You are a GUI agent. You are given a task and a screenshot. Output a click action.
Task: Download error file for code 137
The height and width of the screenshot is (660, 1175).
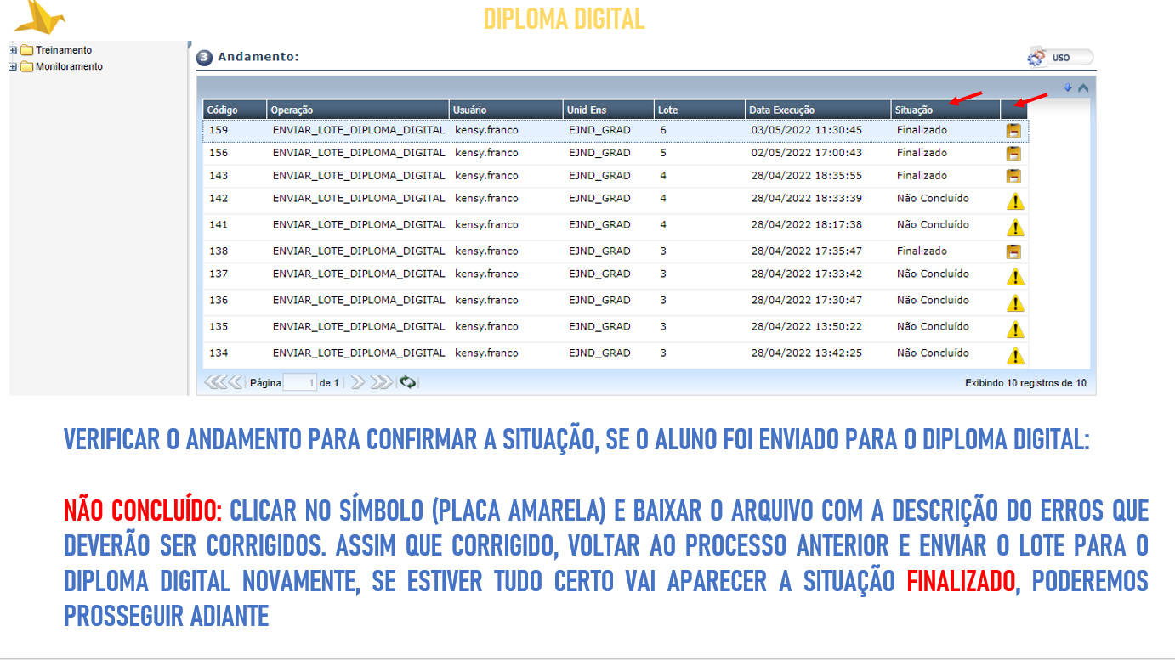pos(1015,277)
